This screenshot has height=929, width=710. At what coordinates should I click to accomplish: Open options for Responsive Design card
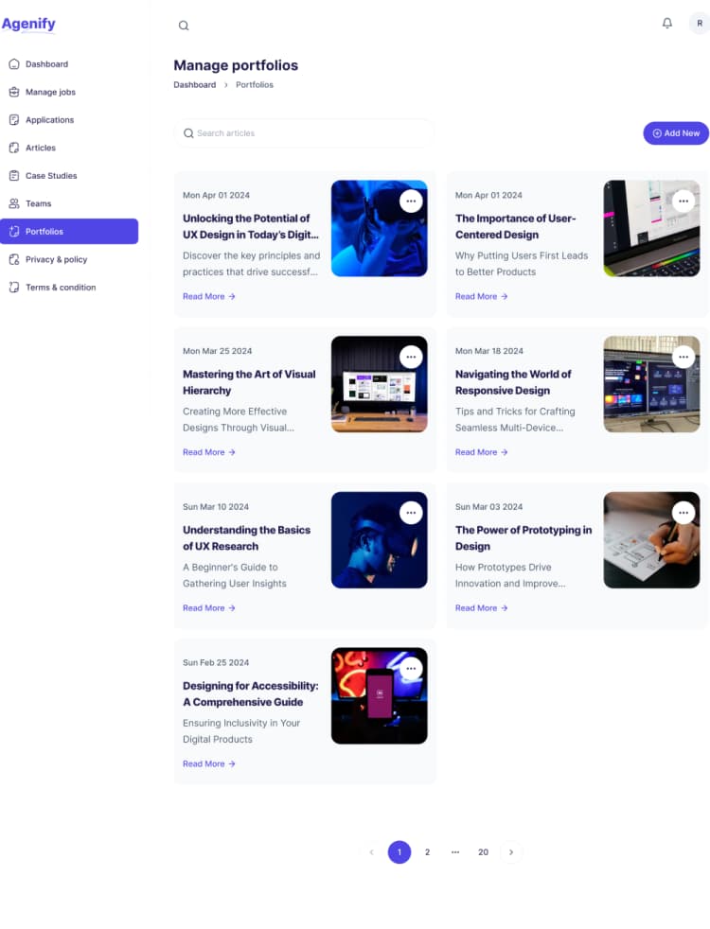click(683, 358)
